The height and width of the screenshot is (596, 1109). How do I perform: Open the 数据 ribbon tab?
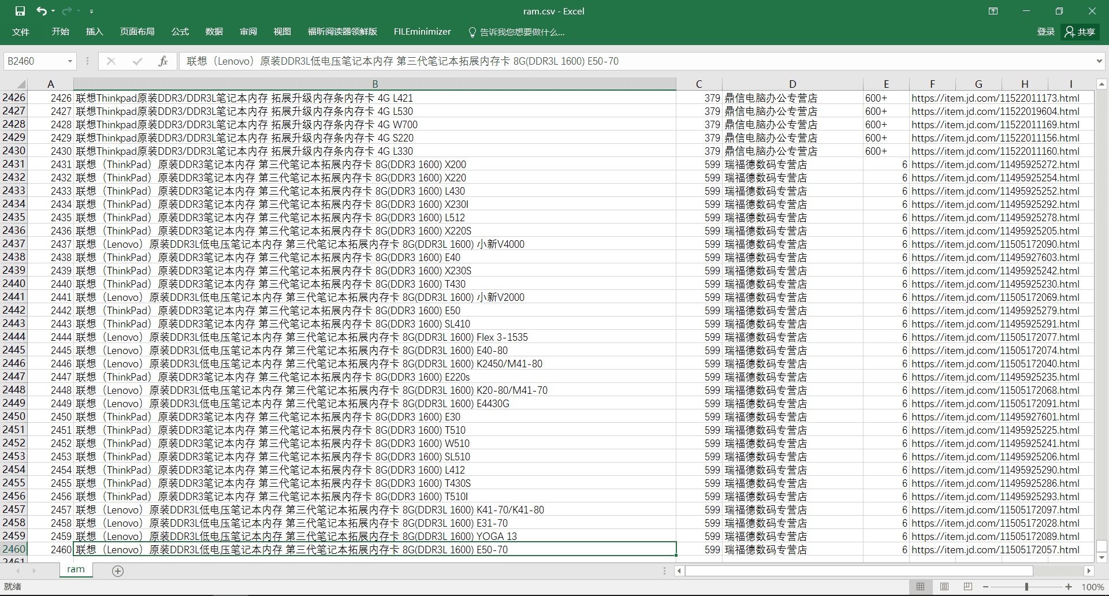tap(214, 32)
